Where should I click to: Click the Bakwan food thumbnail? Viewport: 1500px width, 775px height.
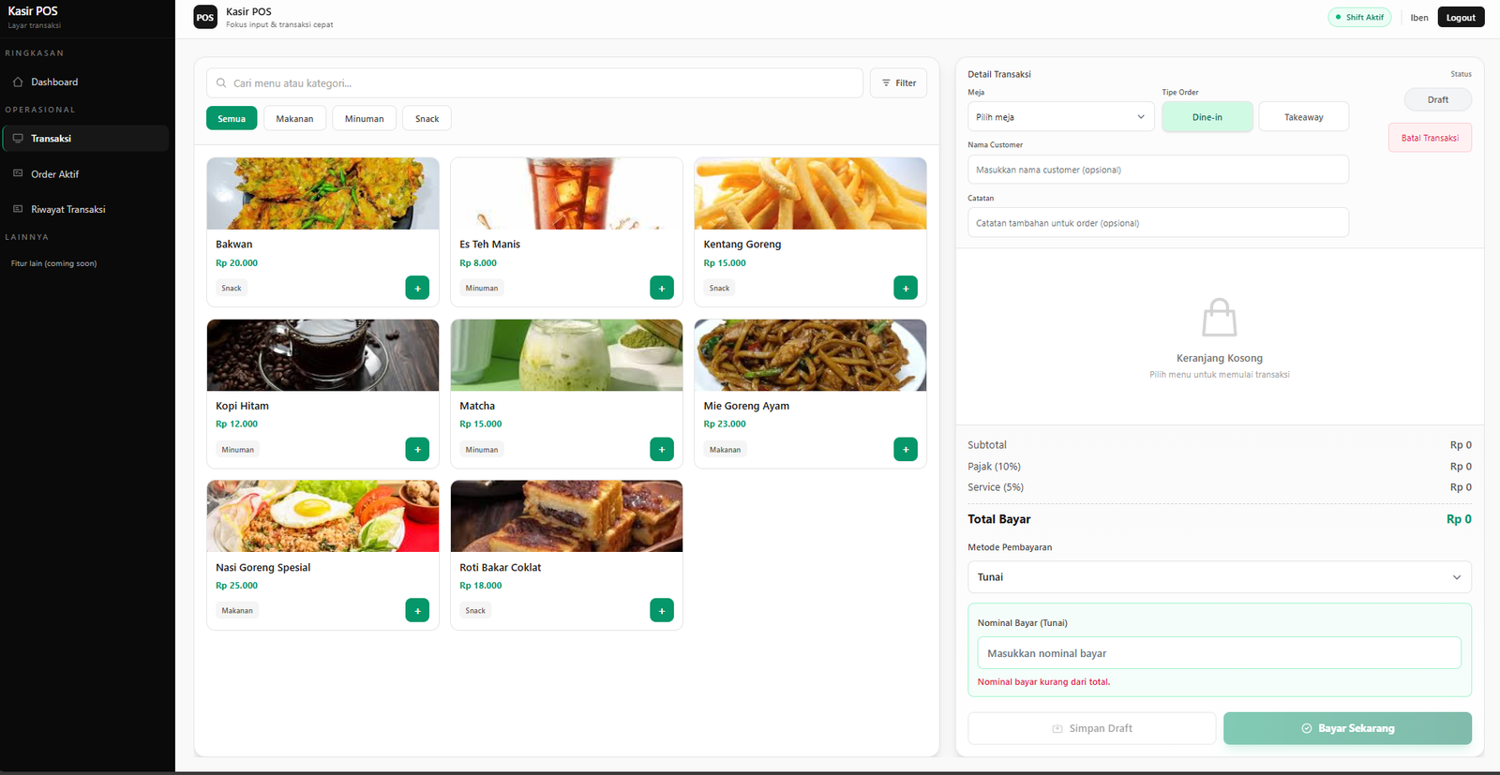[x=322, y=193]
